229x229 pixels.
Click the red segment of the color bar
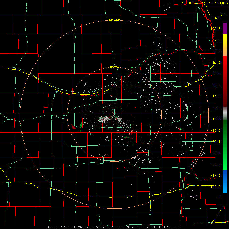[x=225, y=81]
